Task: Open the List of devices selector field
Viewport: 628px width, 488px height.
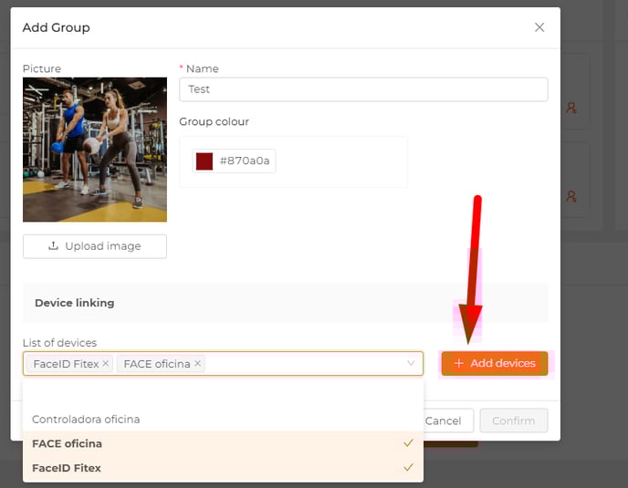Action: tap(223, 364)
